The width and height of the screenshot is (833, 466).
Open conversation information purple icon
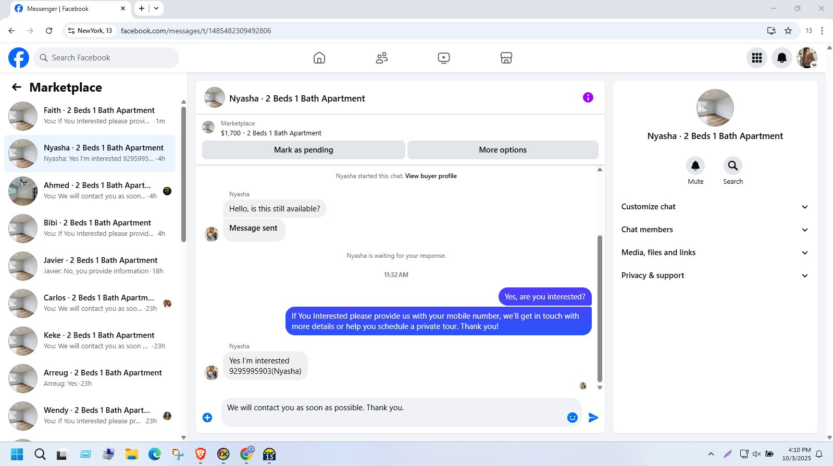pyautogui.click(x=588, y=97)
